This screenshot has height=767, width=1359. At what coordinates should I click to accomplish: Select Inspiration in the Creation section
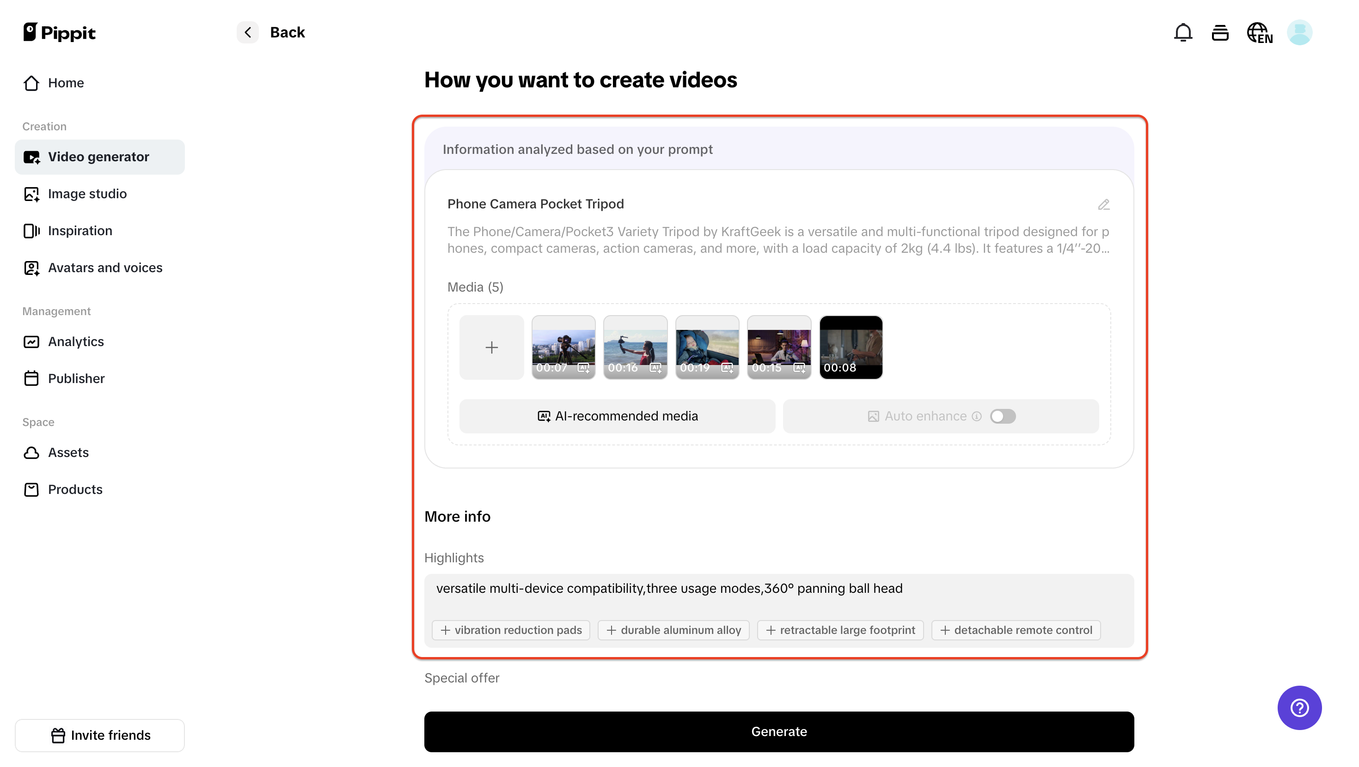80,231
